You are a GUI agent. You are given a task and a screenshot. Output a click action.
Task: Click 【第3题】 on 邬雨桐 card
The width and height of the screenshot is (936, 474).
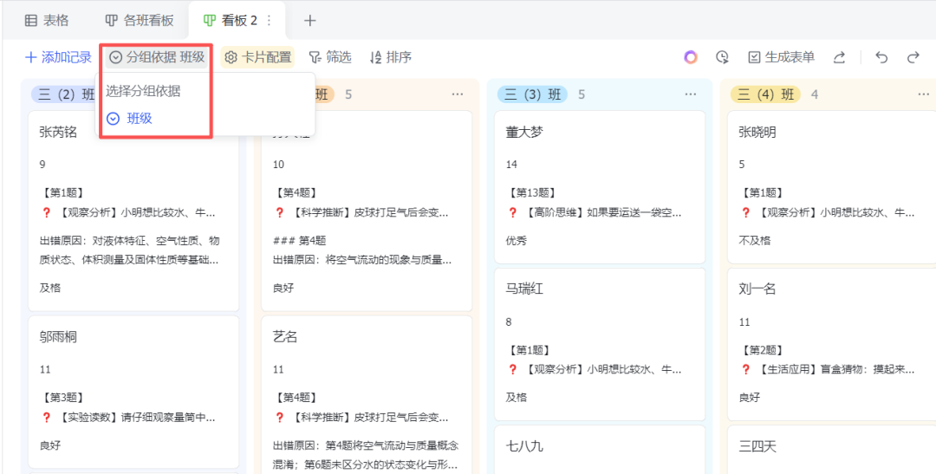coord(62,398)
